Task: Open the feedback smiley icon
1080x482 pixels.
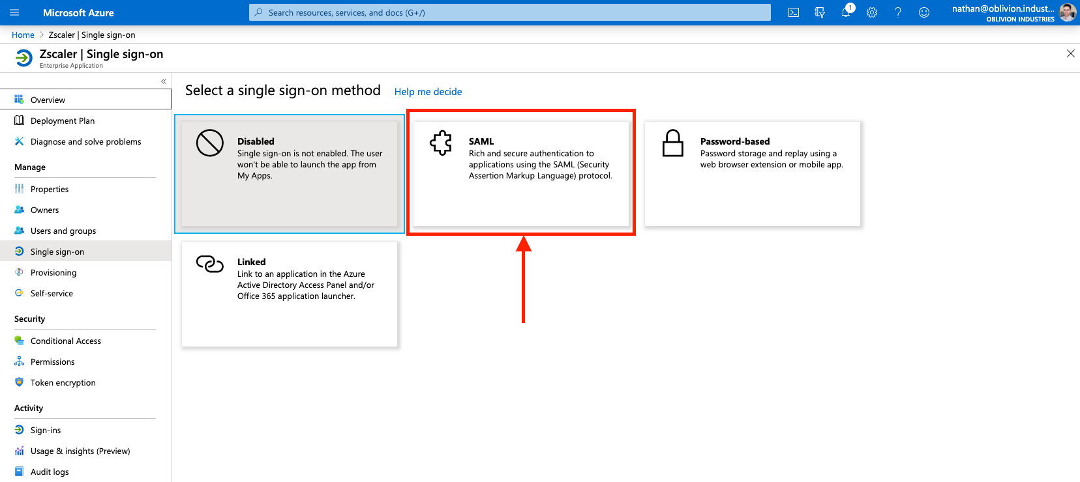Action: (x=924, y=12)
